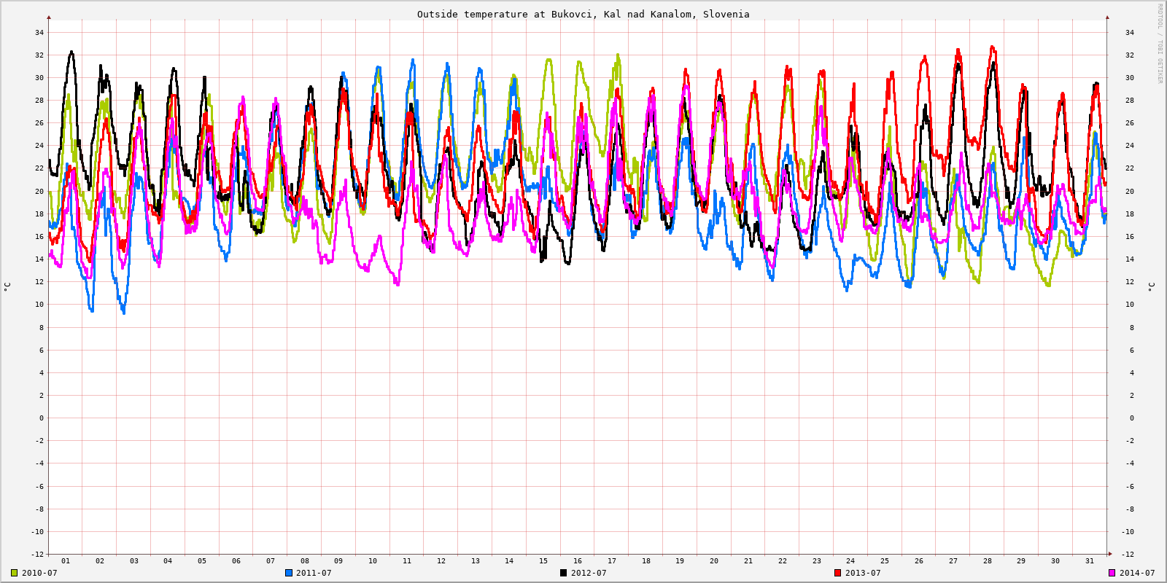Click day 09 on the x-axis

(x=338, y=561)
